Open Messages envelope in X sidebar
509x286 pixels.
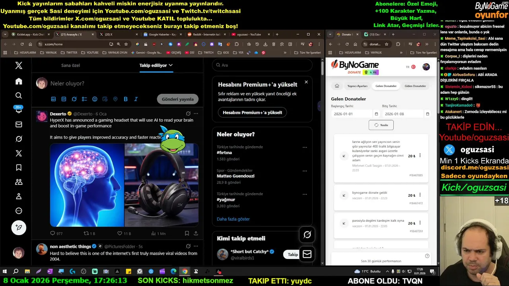19,124
